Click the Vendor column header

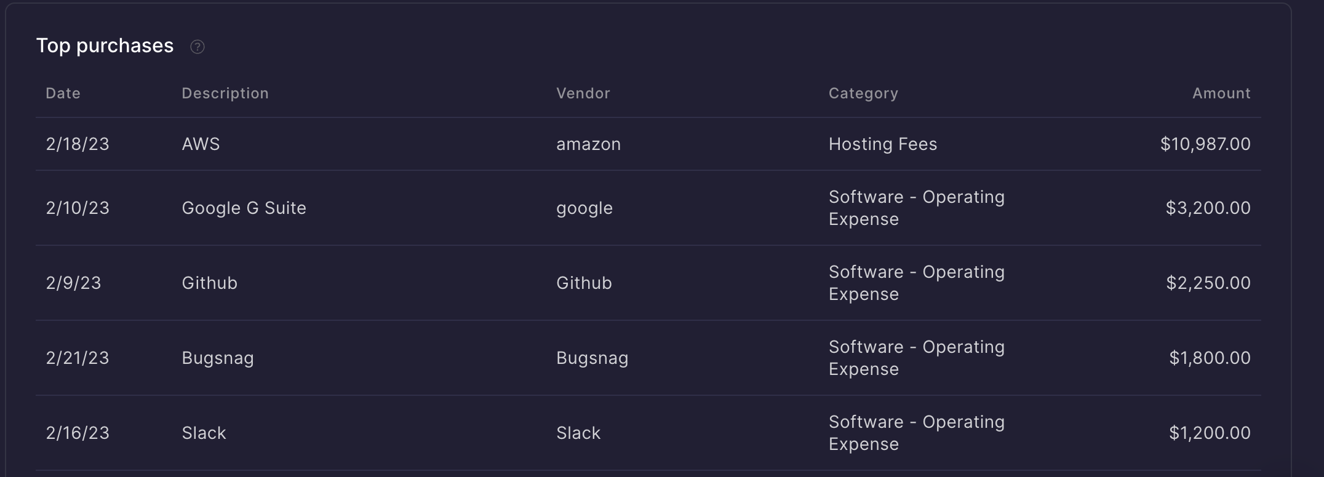click(x=583, y=93)
